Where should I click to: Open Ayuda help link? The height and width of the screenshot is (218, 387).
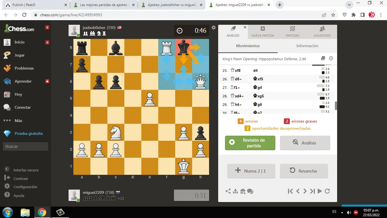click(x=19, y=195)
